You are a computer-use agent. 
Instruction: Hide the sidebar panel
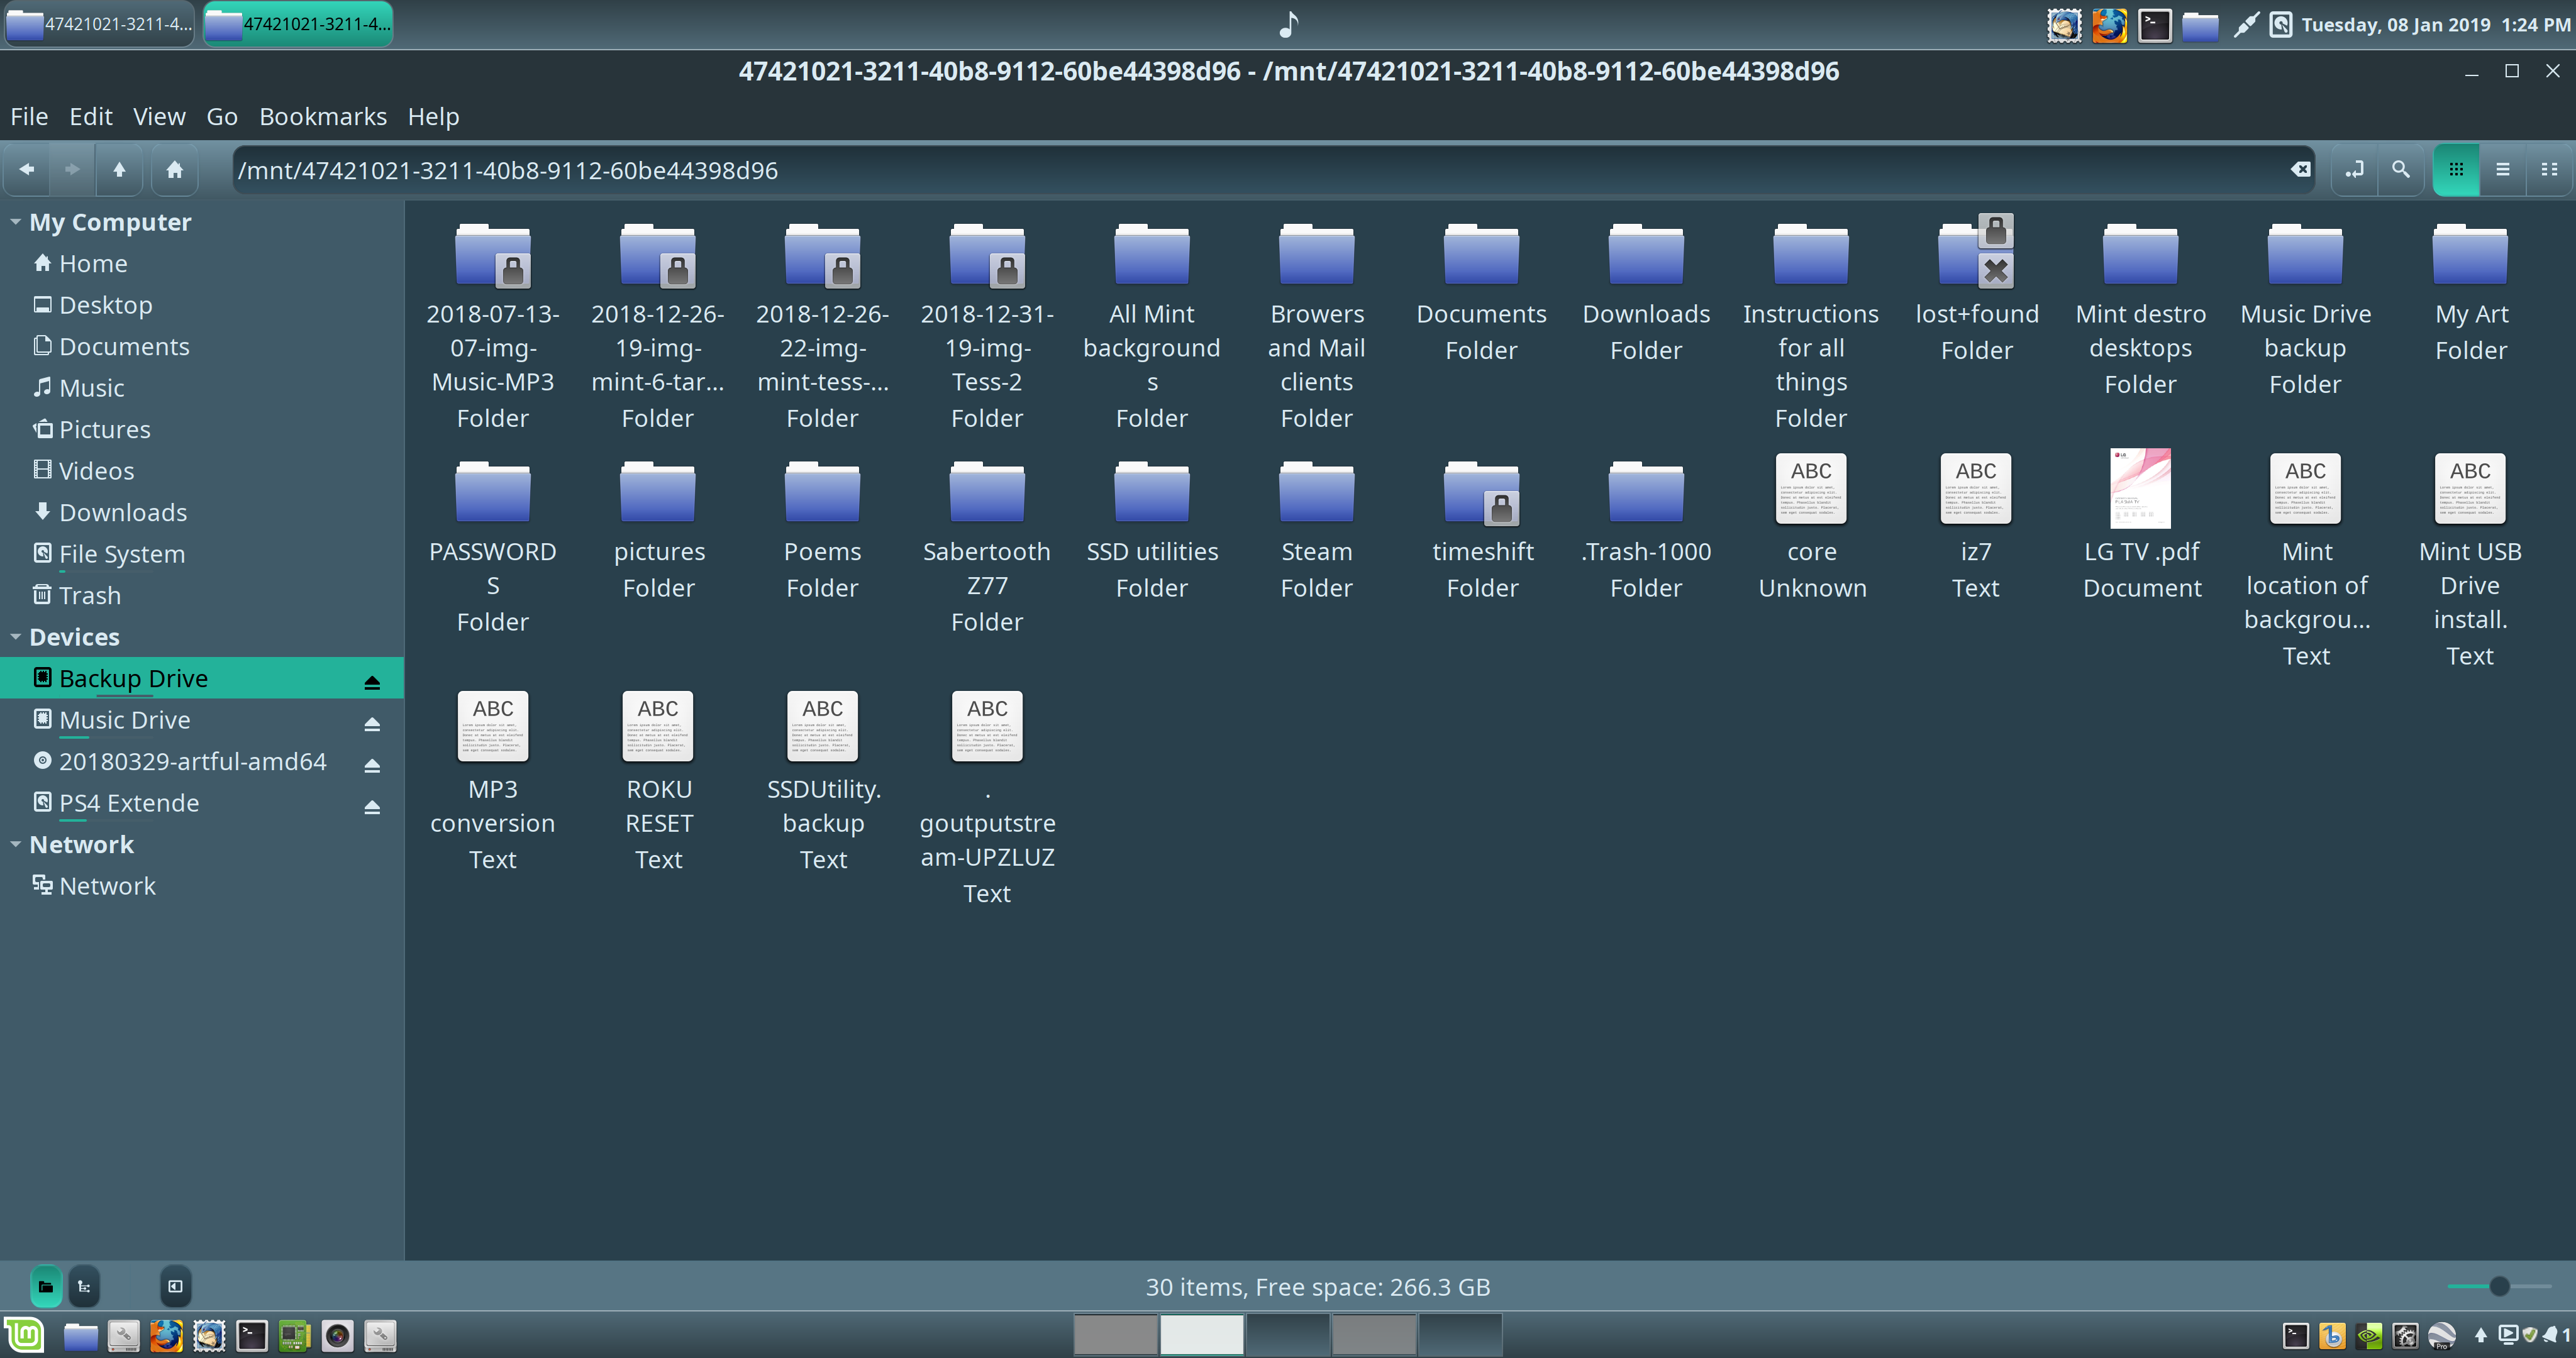tap(175, 1286)
